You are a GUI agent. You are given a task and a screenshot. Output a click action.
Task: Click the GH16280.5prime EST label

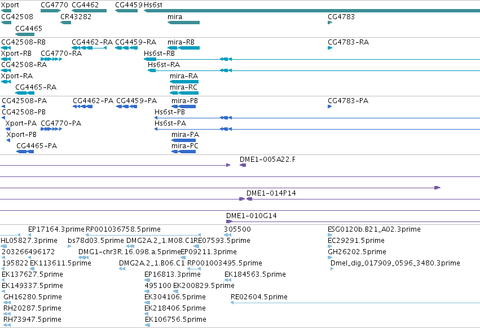(33, 297)
